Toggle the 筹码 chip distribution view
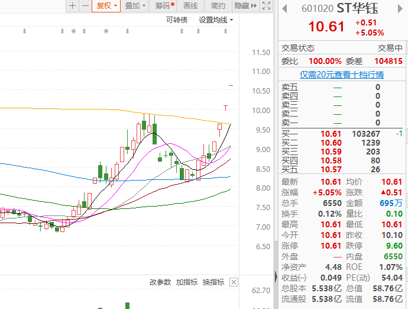Viewport: 408px width, 309px height. click(164, 6)
